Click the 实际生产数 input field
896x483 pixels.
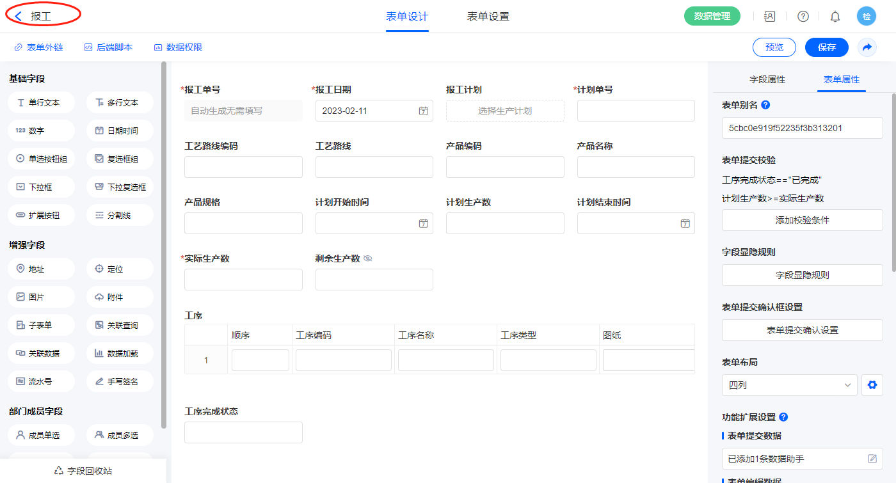[x=243, y=280]
